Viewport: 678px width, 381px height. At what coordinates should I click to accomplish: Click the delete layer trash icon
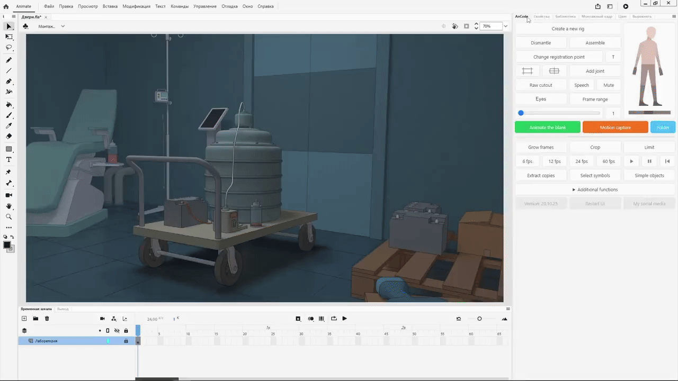point(47,319)
